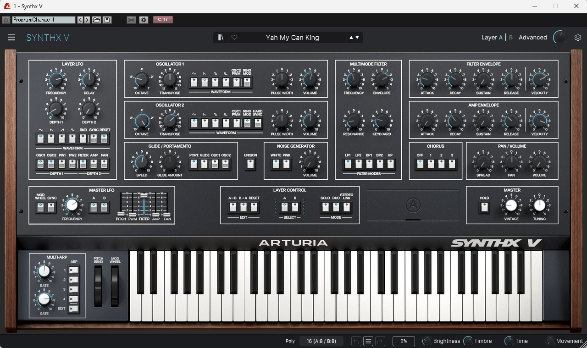This screenshot has height=348, width=587.
Task: Select the LP1 filter mode
Action: click(348, 164)
